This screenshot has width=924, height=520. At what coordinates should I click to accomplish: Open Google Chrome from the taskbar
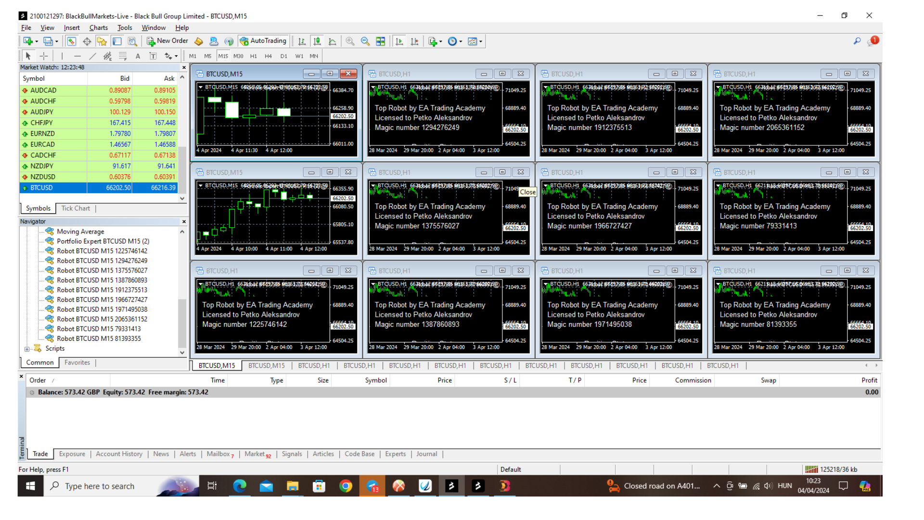(346, 486)
